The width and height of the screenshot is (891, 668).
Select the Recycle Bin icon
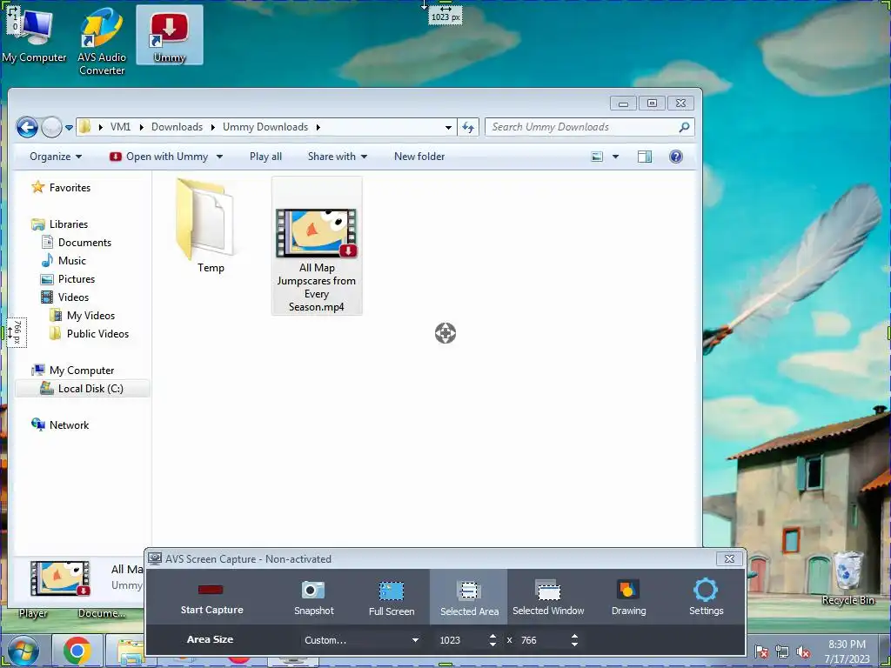[847, 578]
